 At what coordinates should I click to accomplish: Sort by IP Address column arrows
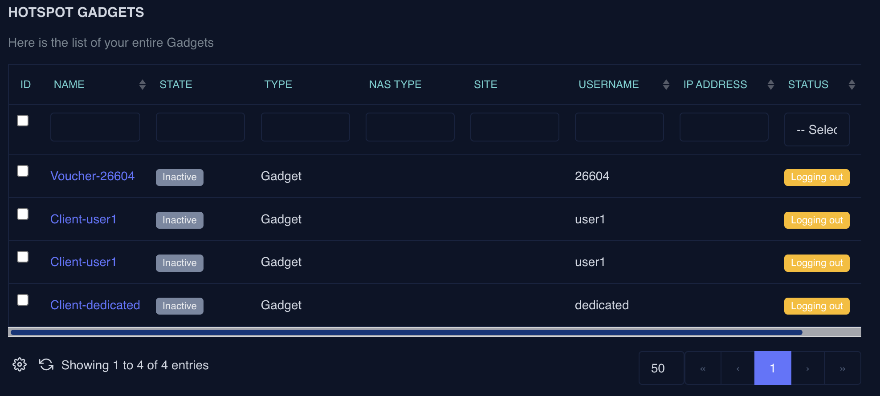click(x=771, y=85)
